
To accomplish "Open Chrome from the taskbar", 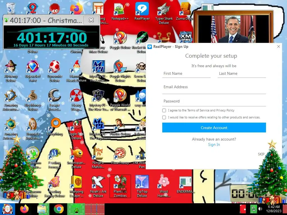I will pyautogui.click(x=59, y=209).
